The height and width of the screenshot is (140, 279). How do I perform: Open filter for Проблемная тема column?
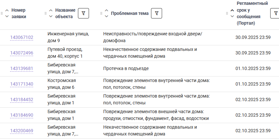157,13
